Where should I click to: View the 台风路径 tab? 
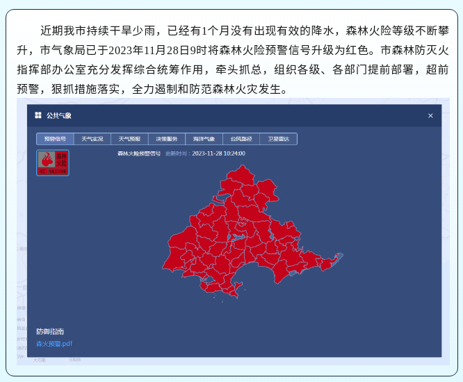point(241,139)
